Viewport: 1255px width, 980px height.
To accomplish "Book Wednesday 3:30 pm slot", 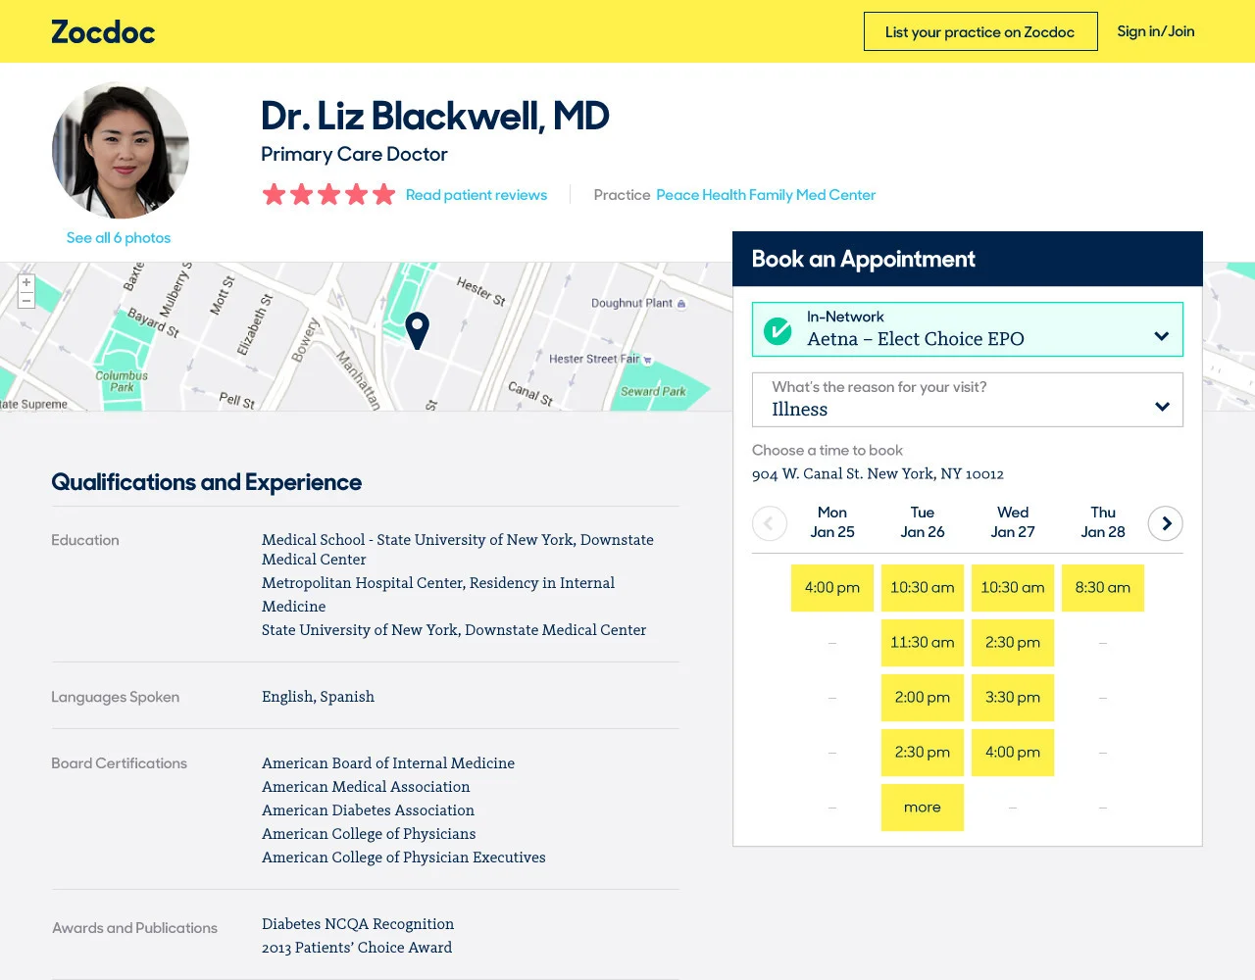I will [1013, 698].
